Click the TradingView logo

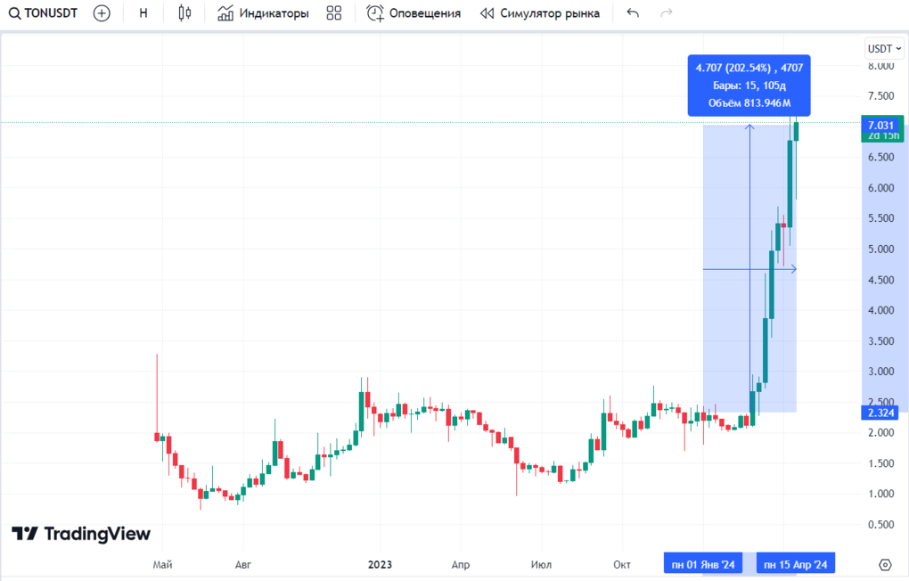point(81,534)
